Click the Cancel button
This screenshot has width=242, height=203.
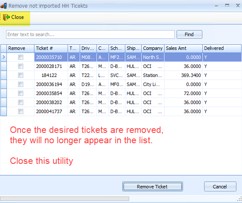[220, 187]
